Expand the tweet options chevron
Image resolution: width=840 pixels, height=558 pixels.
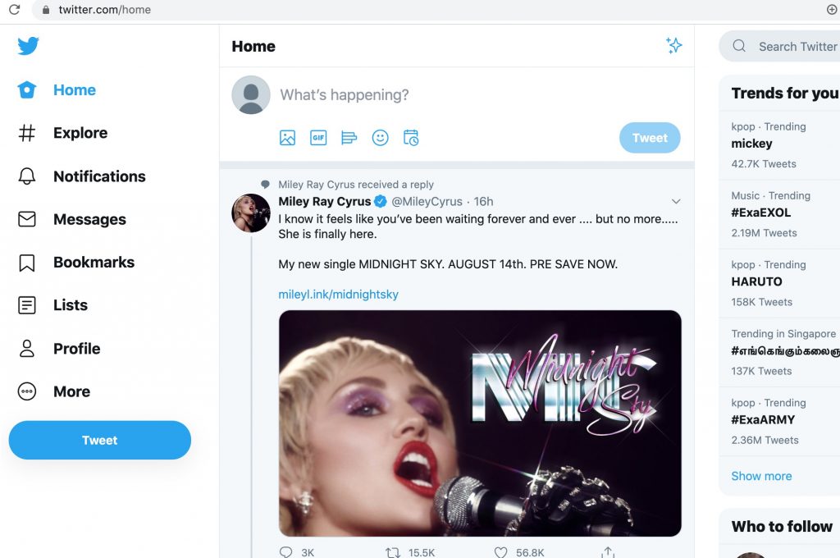click(x=676, y=202)
